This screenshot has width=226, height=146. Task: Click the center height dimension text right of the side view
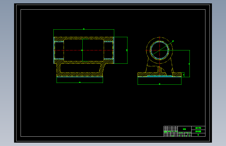click(x=189, y=64)
